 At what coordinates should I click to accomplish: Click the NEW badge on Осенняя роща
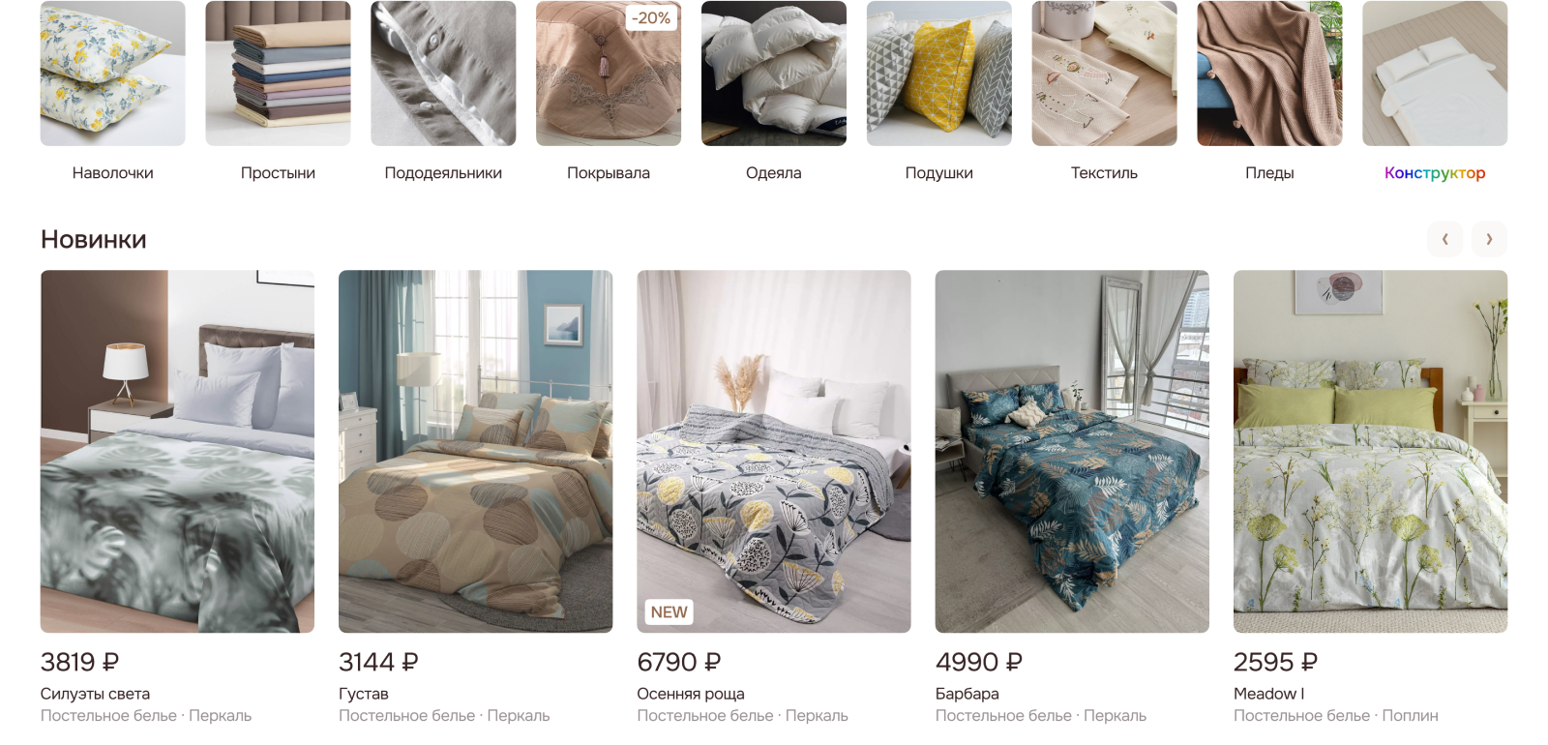tap(669, 612)
